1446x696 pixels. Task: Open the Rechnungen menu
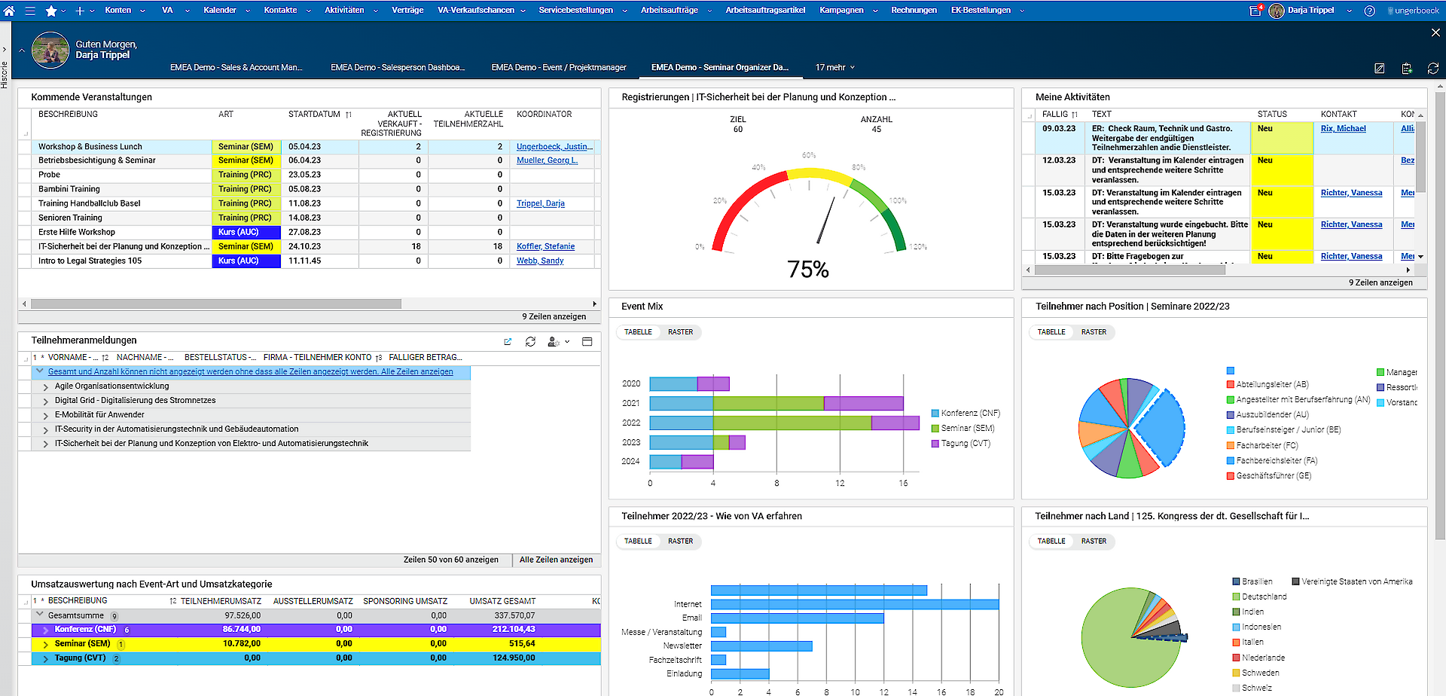914,11
